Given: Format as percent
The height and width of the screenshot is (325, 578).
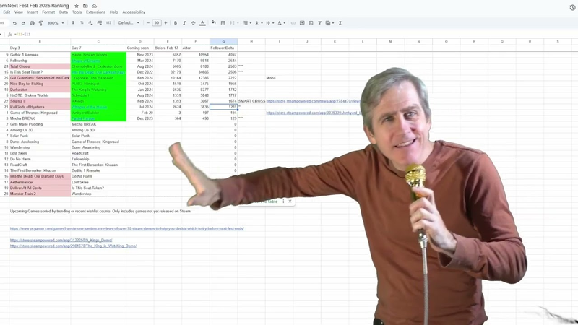Looking at the screenshot, I should pyautogui.click(x=82, y=23).
